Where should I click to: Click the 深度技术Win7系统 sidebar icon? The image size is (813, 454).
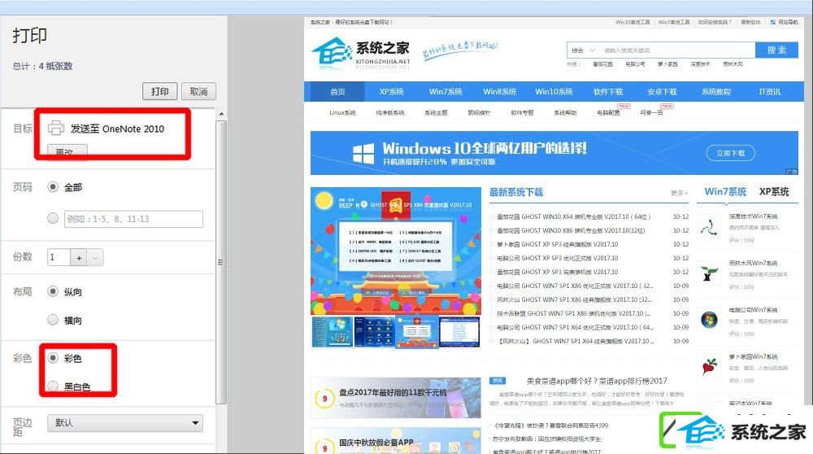coord(709,226)
